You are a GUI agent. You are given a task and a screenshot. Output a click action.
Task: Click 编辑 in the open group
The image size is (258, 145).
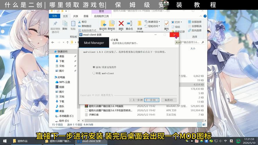coord(176,27)
